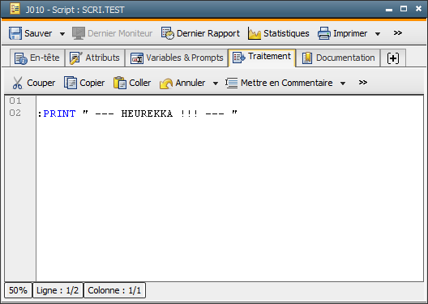428x304 pixels.
Task: Click the Sauver floppy disk icon
Action: click(x=15, y=33)
